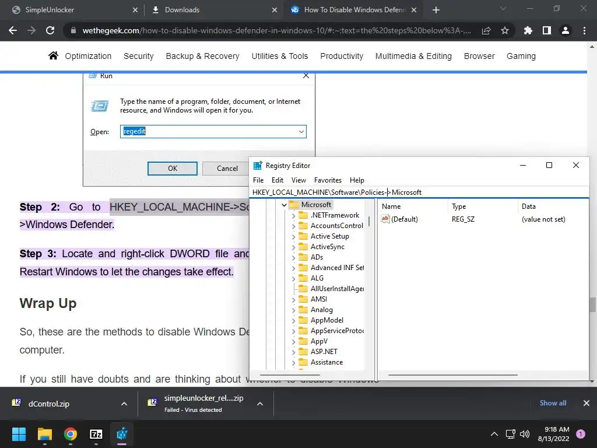Click OK in the Run dialog
This screenshot has height=448, width=597.
point(173,169)
